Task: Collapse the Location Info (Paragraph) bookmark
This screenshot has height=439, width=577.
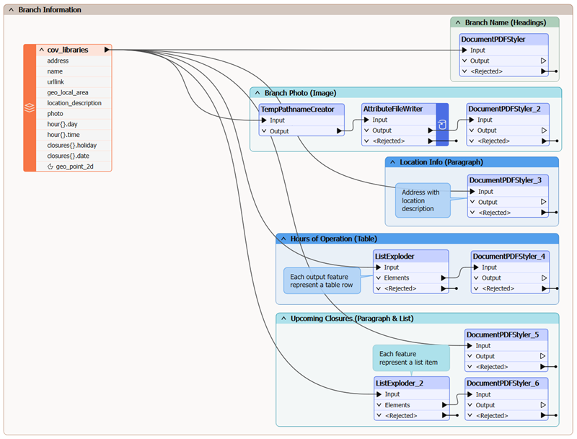Action: point(392,162)
